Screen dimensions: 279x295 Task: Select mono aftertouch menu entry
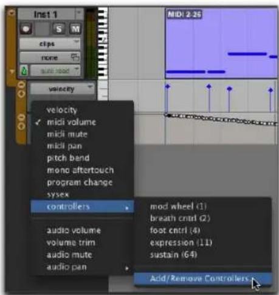click(82, 170)
